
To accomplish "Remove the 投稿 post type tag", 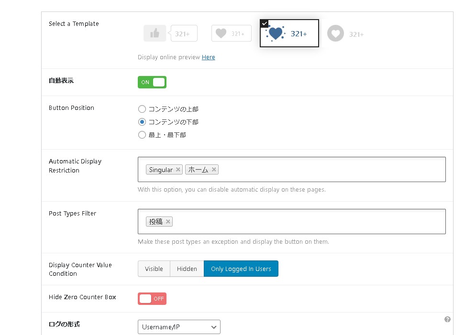I will (168, 222).
